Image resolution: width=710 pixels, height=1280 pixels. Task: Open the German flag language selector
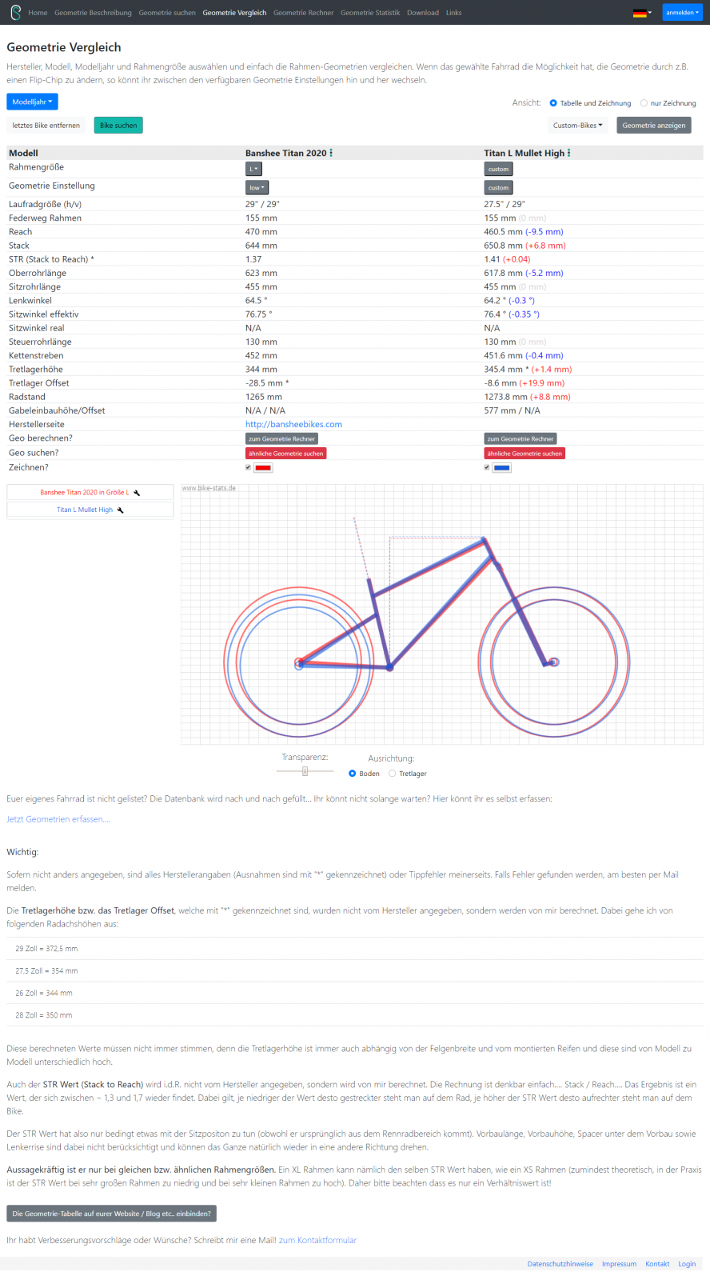click(x=642, y=13)
